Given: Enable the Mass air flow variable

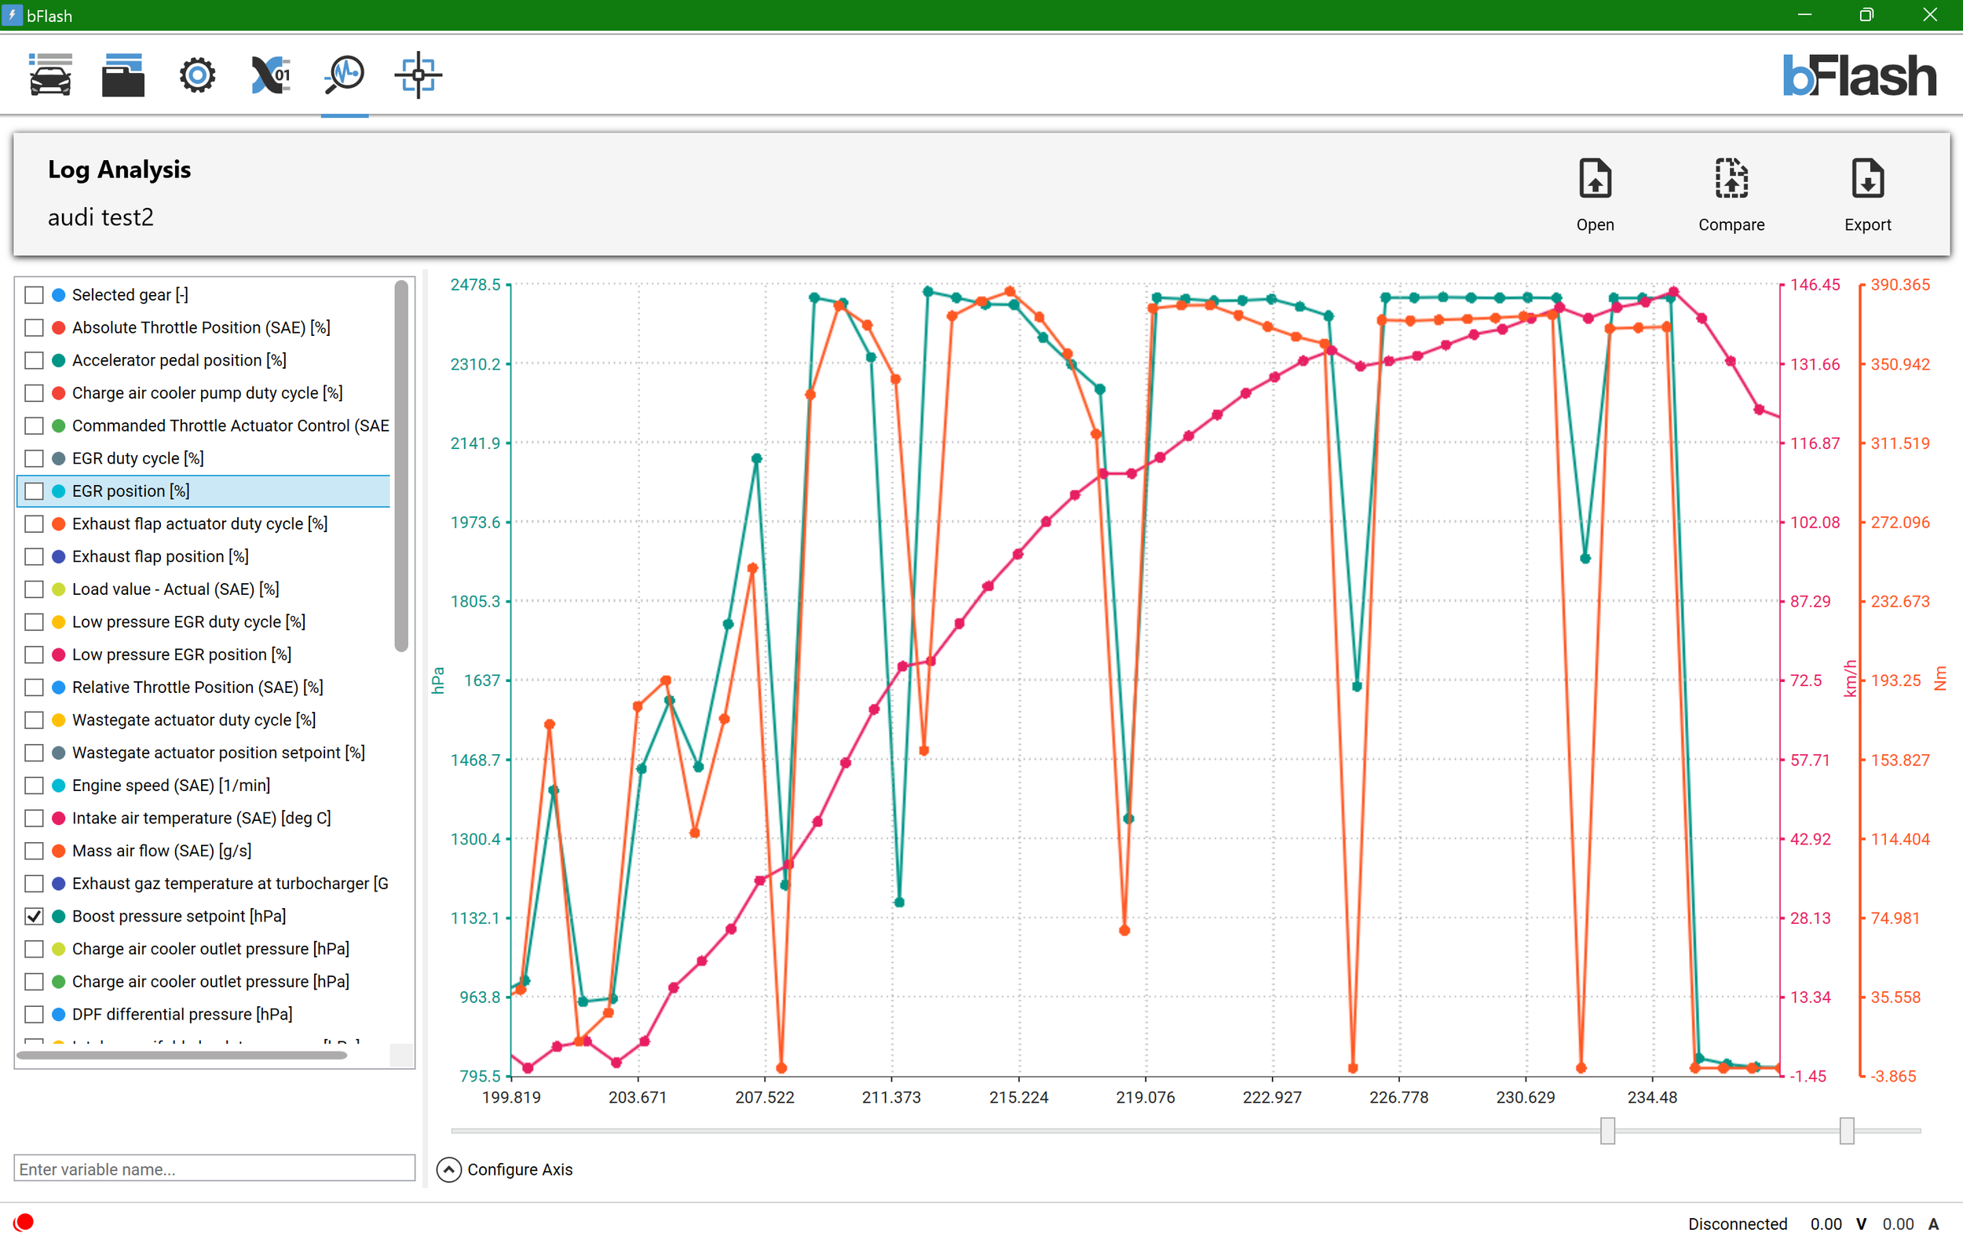Looking at the screenshot, I should pyautogui.click(x=34, y=850).
